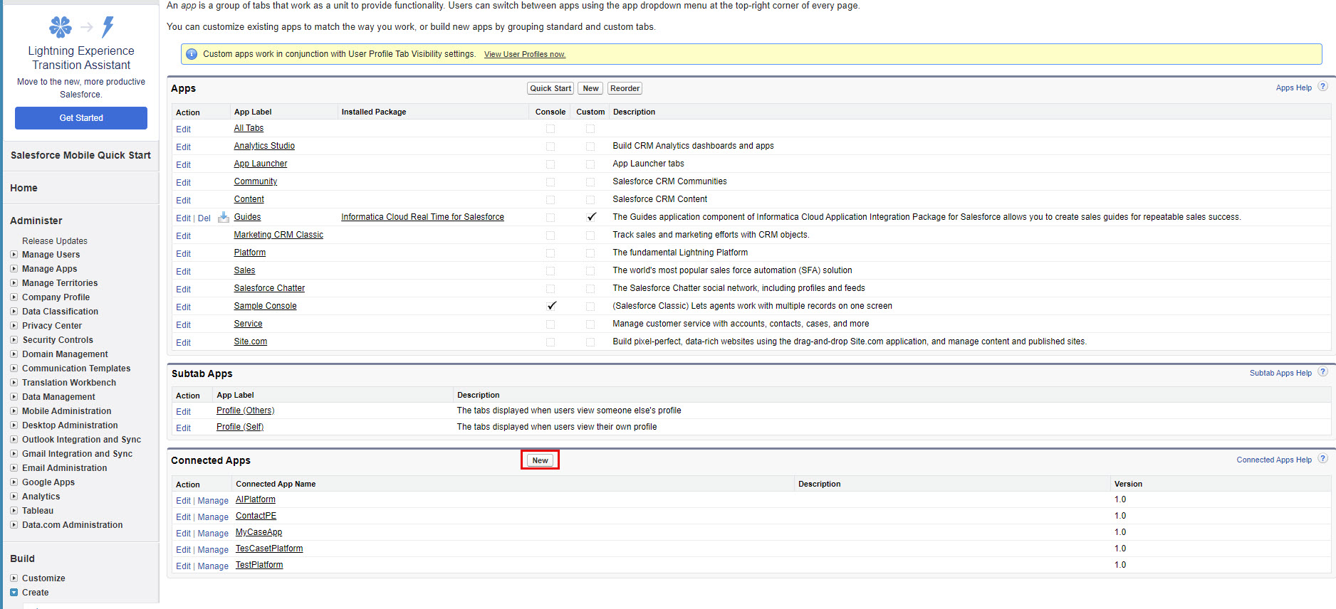
Task: Expand the Data Management section
Action: pos(14,397)
